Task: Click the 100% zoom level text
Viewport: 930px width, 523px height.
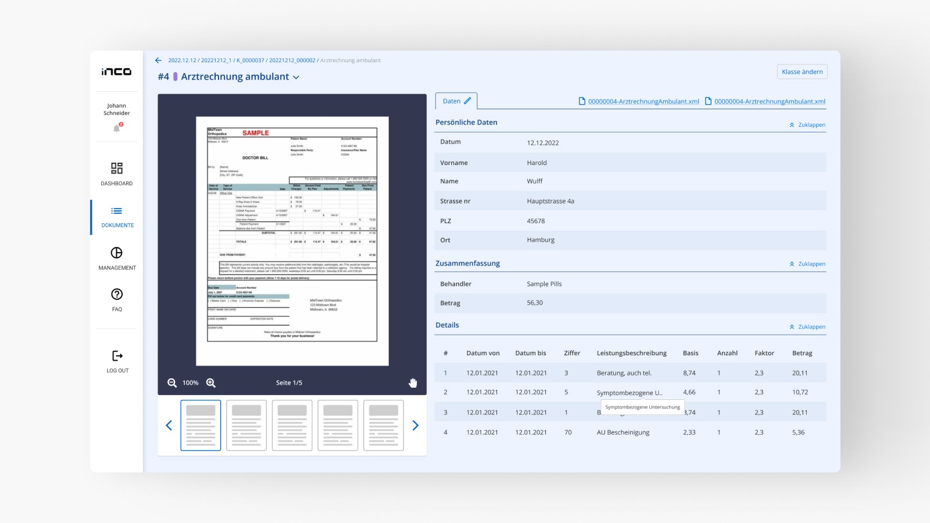Action: pos(191,383)
